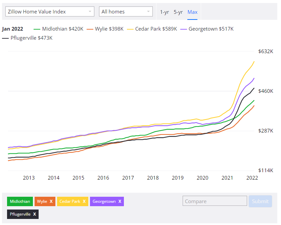Screen dimensions: 281x225
Task: Open the Zillow Home Value Index dropdown
Action: coord(50,11)
